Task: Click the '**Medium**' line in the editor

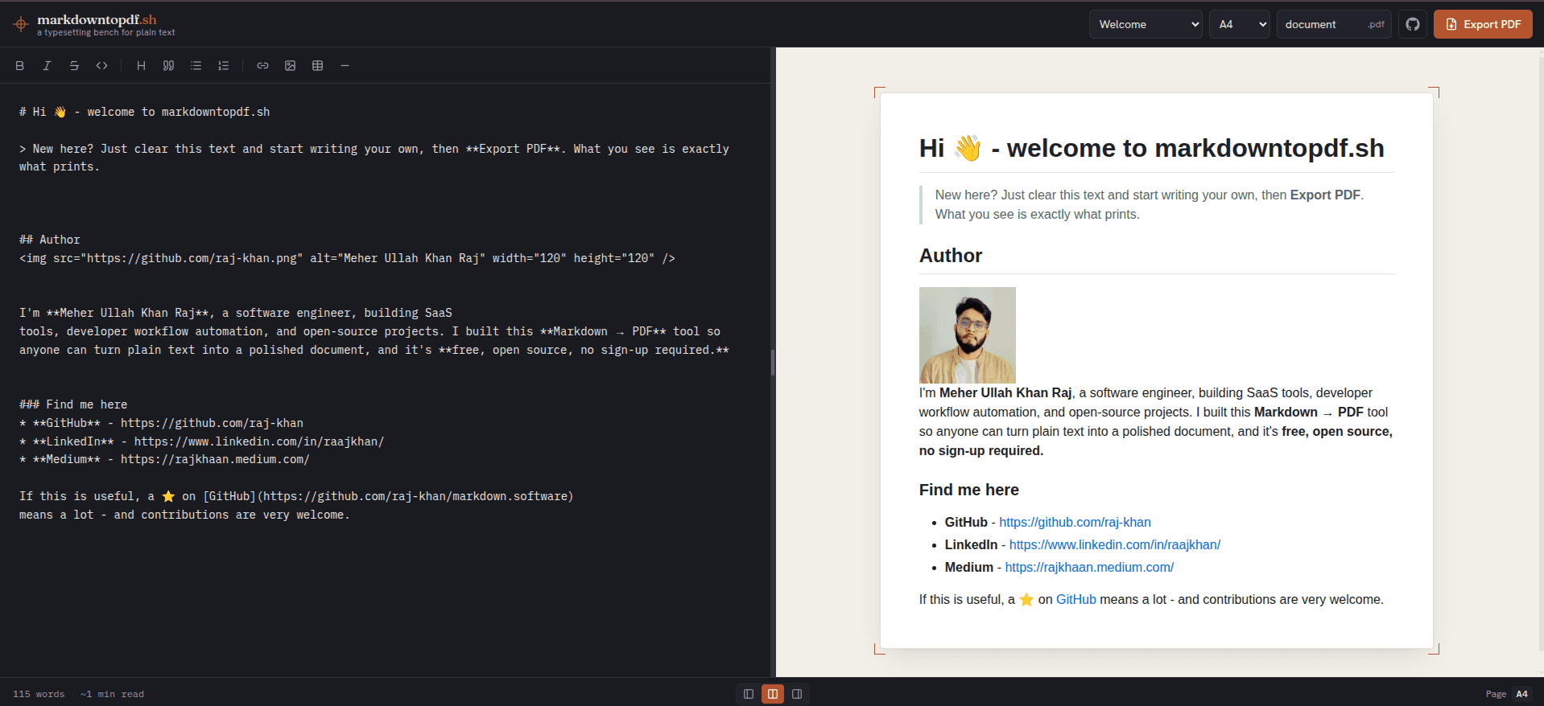Action: click(x=164, y=459)
